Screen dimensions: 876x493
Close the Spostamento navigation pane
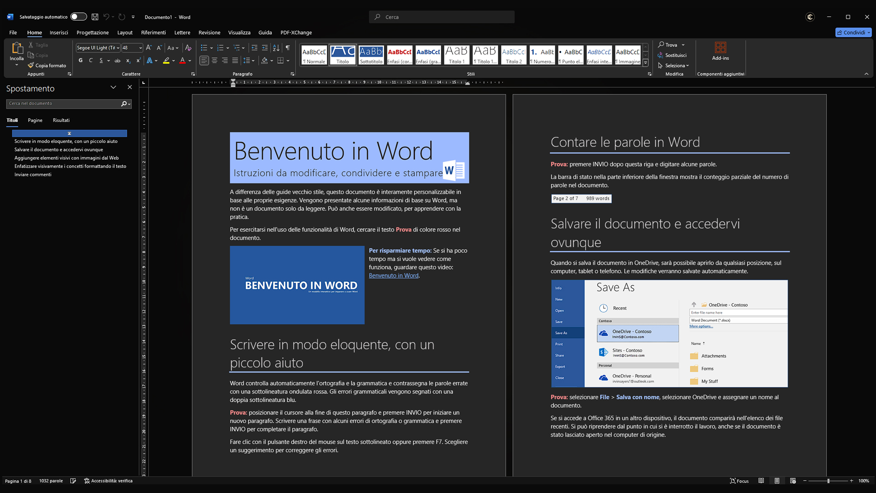pyautogui.click(x=130, y=87)
